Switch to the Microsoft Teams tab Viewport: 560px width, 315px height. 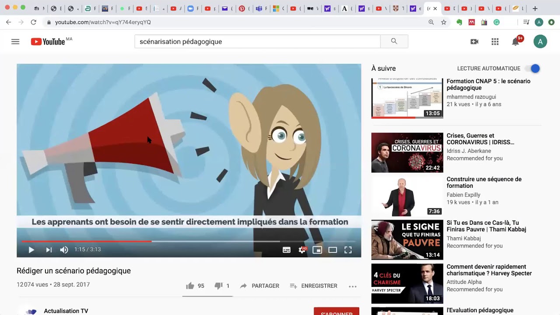click(x=259, y=8)
